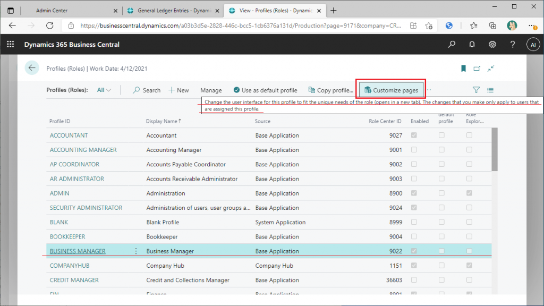This screenshot has width=544, height=306.
Task: Click the browser address bar URL
Action: click(240, 25)
